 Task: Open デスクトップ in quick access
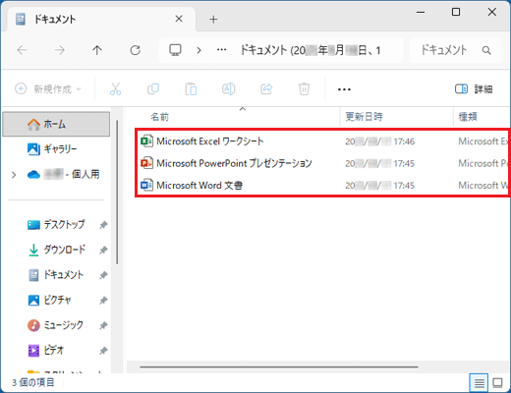click(56, 224)
